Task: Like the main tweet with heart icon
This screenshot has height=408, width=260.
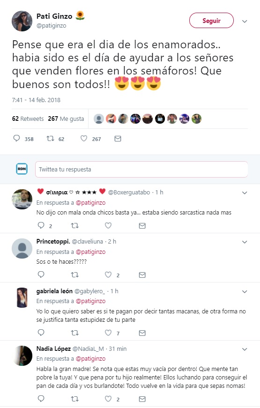Action: 84,139
